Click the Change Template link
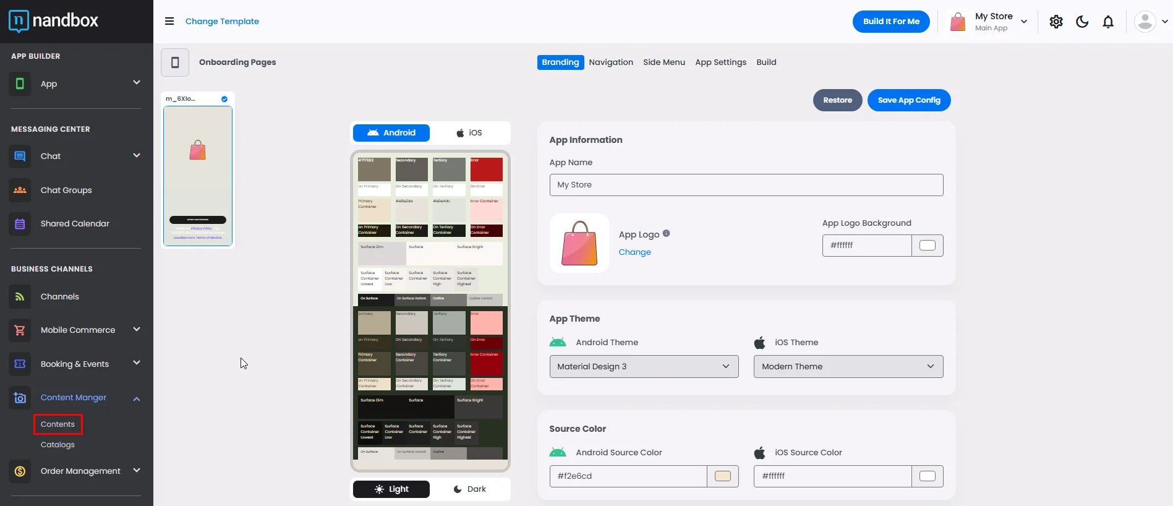This screenshot has height=506, width=1173. pyautogui.click(x=222, y=21)
